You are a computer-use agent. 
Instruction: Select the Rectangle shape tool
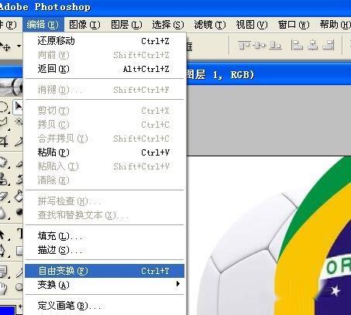[19, 250]
